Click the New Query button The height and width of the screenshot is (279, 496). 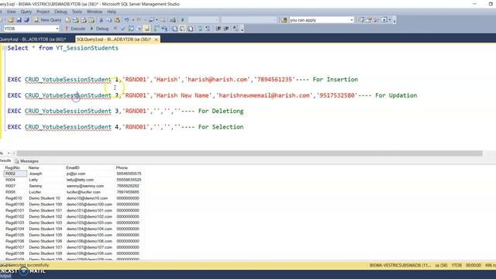click(x=48, y=20)
